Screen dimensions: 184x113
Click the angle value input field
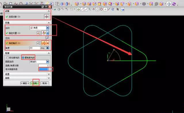tap(35, 48)
